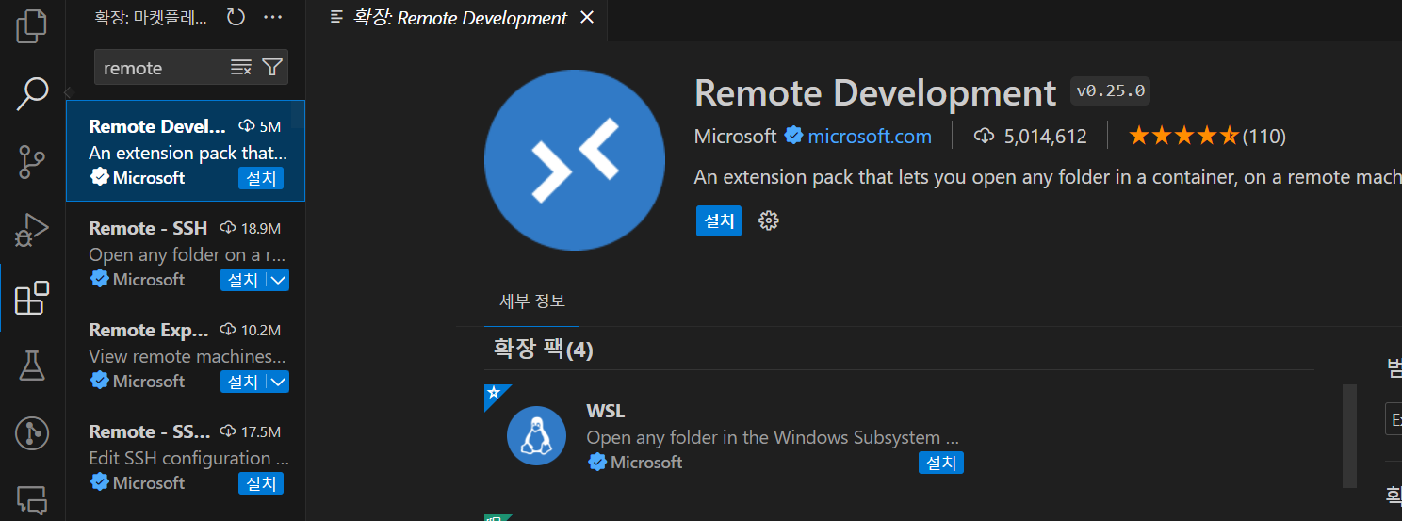Click the v0.25.0 version badge
The image size is (1402, 521).
[1110, 91]
